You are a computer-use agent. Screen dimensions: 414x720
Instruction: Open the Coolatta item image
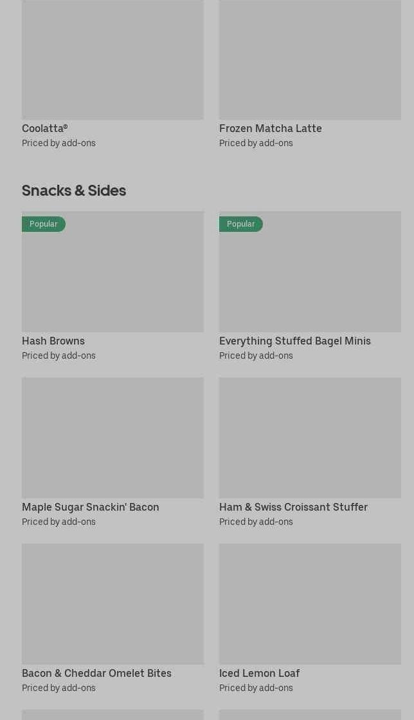point(113,59)
